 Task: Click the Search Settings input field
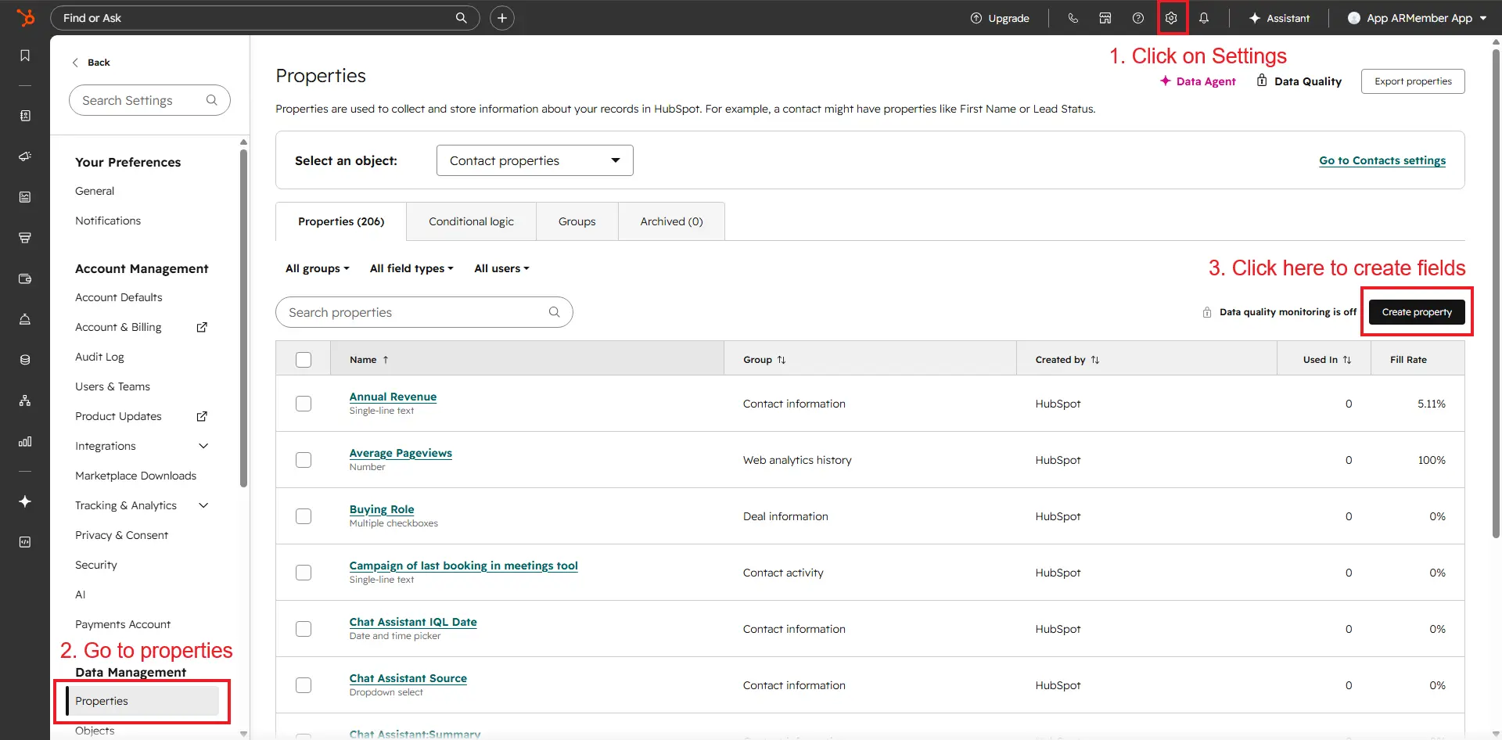(x=149, y=100)
